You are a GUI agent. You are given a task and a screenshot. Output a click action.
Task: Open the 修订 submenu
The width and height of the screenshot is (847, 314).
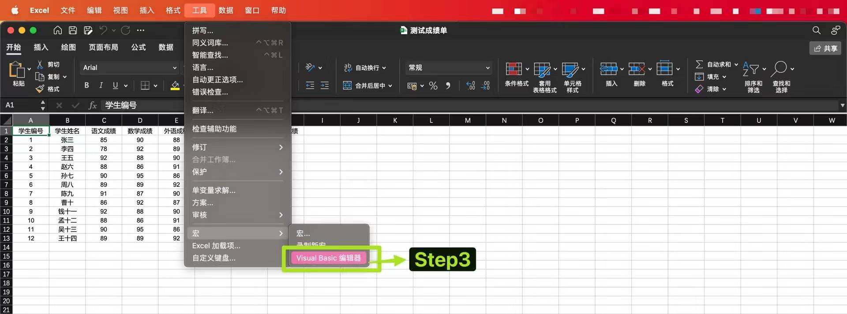237,147
